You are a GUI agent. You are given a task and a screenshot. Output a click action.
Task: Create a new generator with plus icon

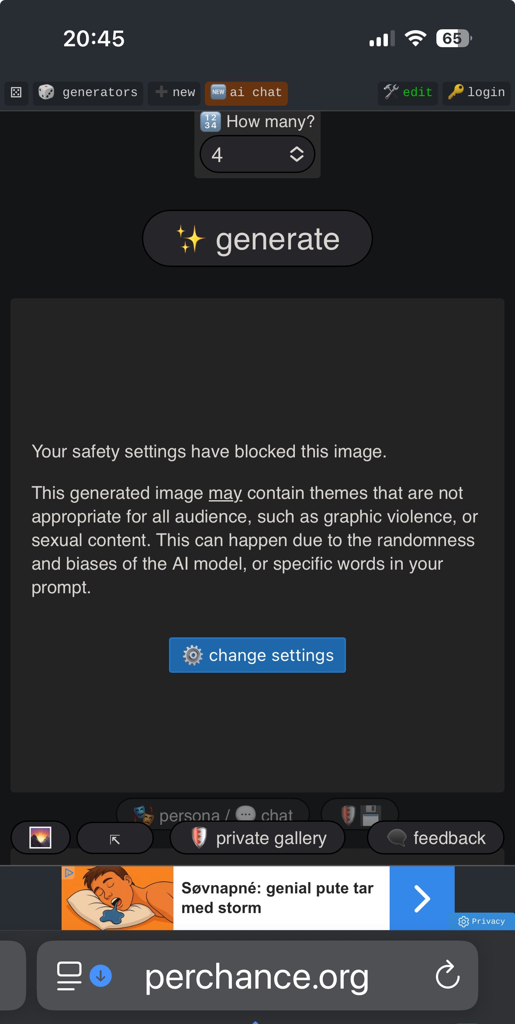point(174,93)
